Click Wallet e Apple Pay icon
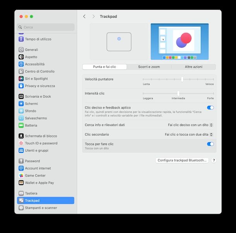 21,183
